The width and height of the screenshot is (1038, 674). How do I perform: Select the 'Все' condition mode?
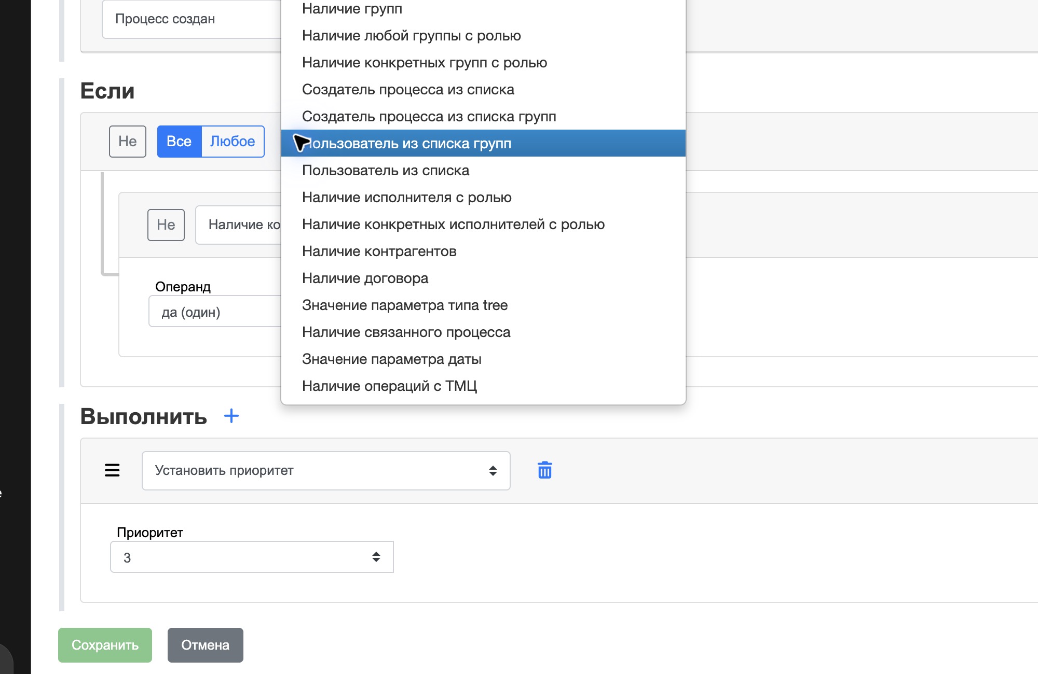(179, 142)
